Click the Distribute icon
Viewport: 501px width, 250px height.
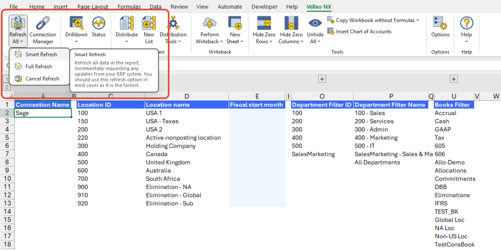[x=127, y=23]
